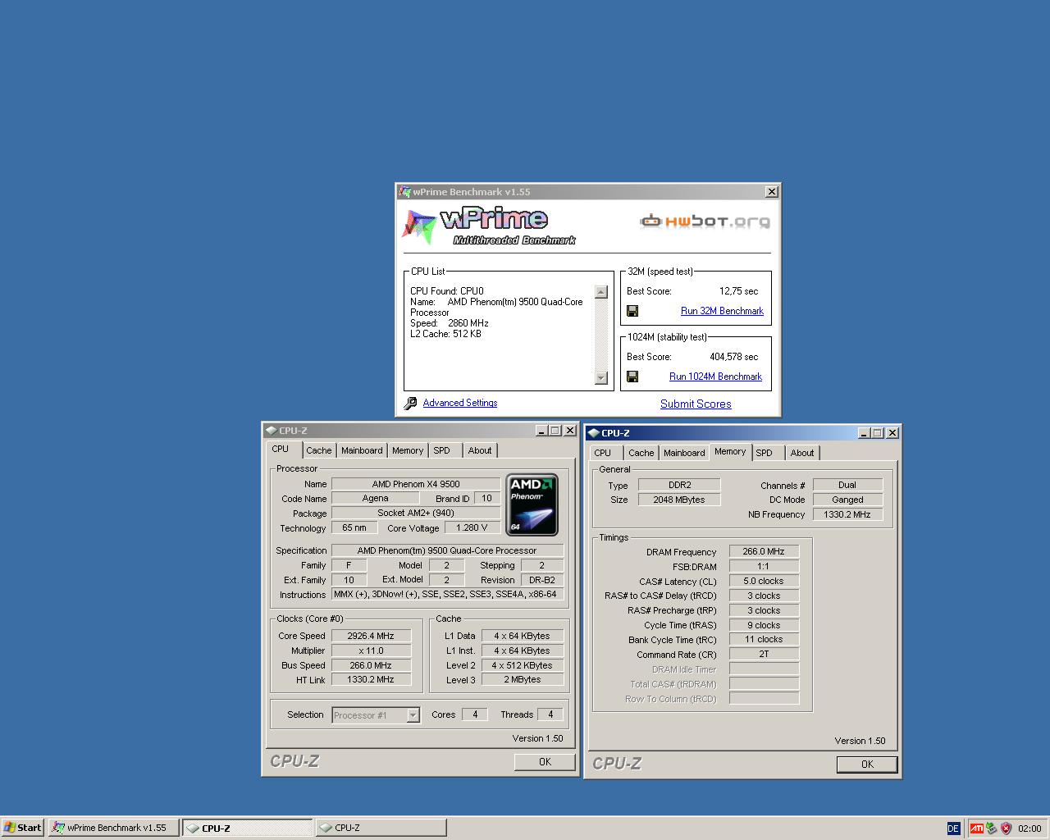Select About tab in left CPU-Z
The image size is (1050, 840).
[480, 450]
